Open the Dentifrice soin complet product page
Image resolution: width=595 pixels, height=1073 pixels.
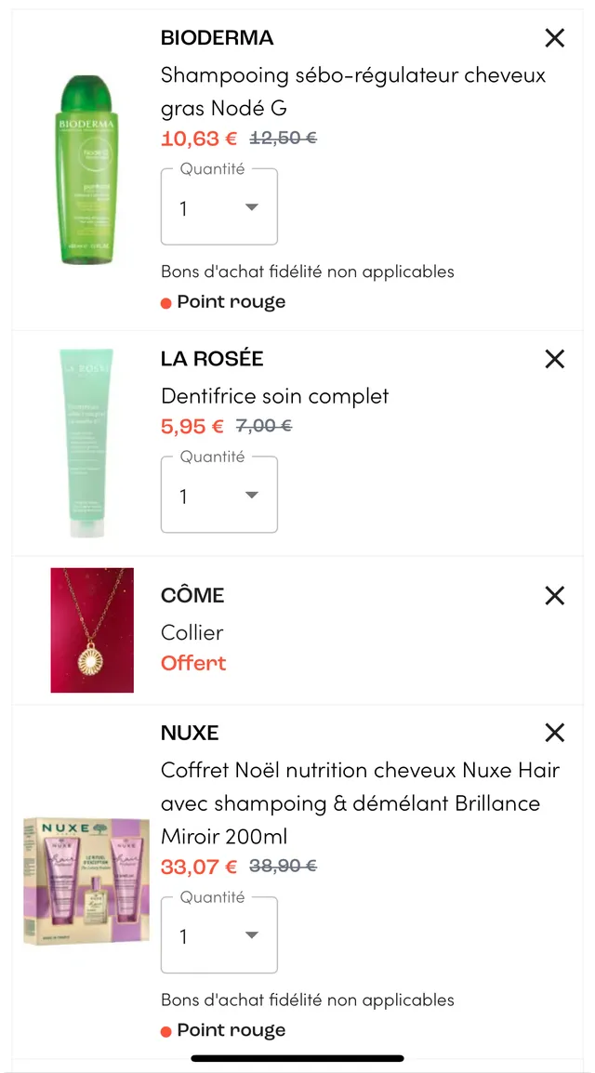pos(274,396)
